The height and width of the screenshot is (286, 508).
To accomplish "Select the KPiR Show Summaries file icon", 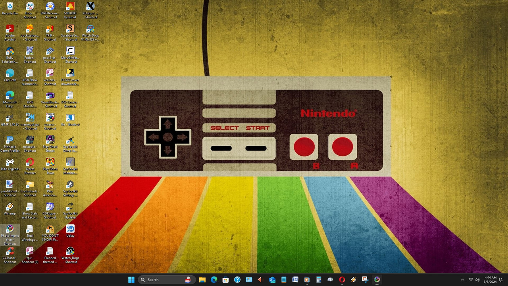I will pyautogui.click(x=30, y=77).
